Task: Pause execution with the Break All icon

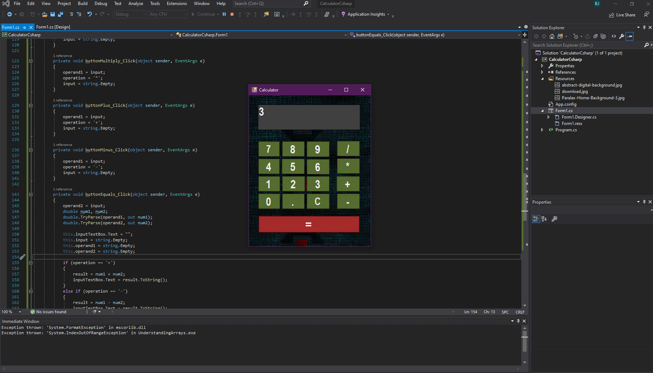Action: (224, 14)
